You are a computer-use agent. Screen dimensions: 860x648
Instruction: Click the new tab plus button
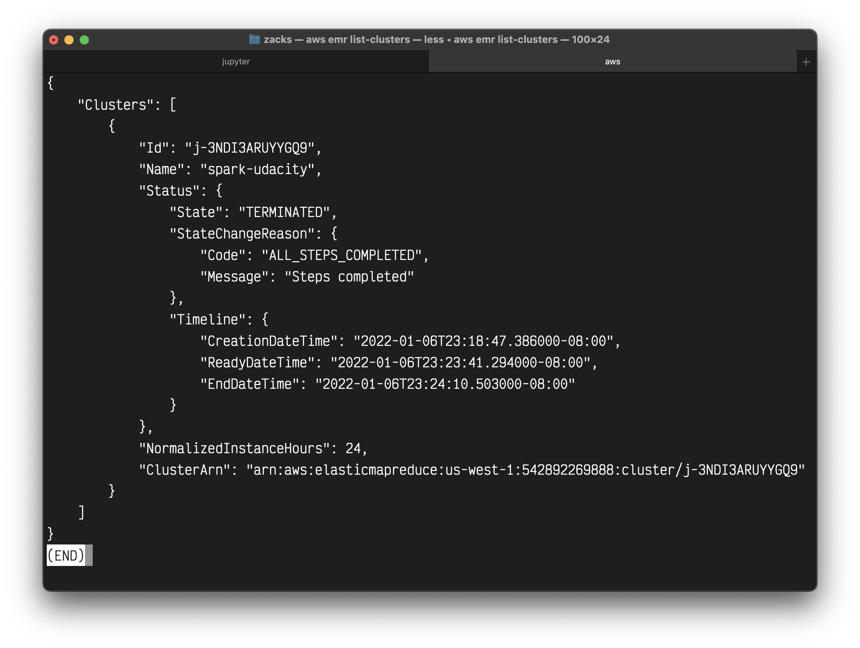[x=806, y=62]
